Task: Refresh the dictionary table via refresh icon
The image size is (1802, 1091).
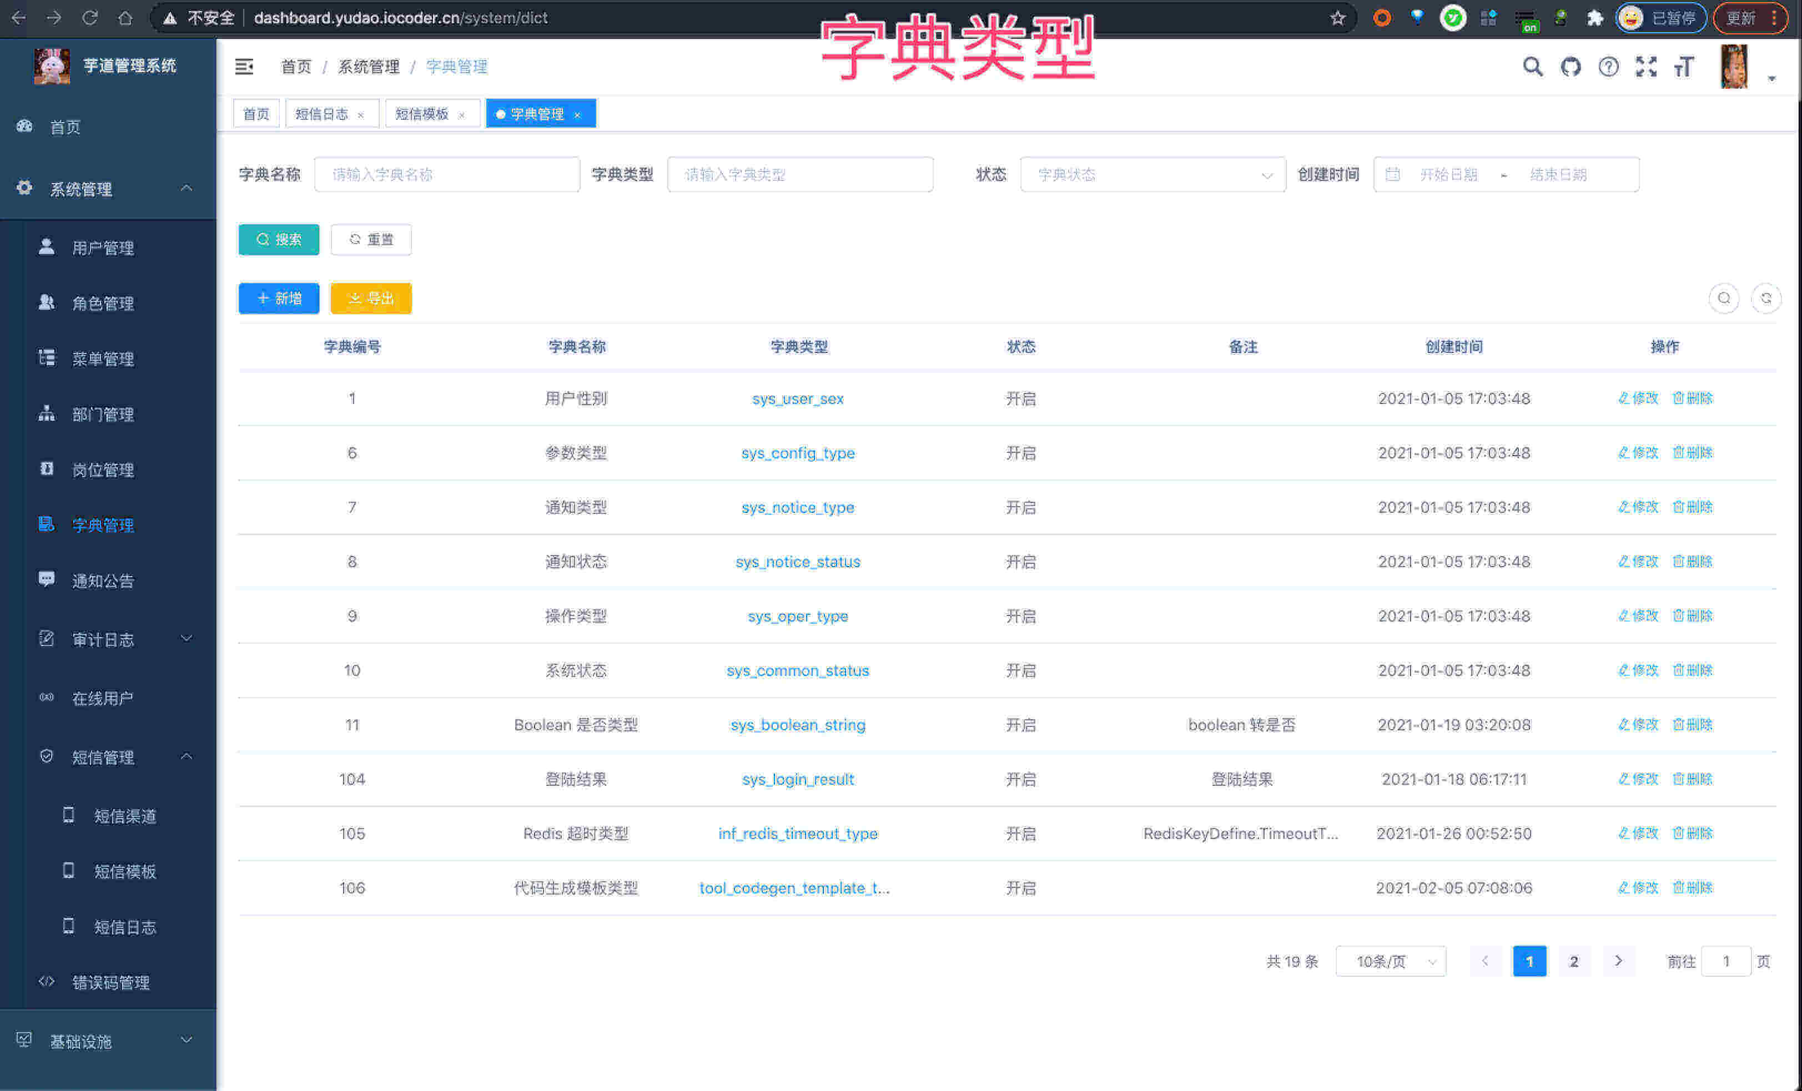Action: tap(1767, 299)
